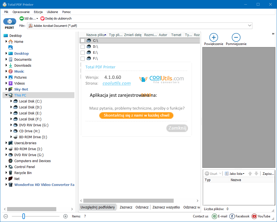Click the move up arrow icon

pos(250,173)
